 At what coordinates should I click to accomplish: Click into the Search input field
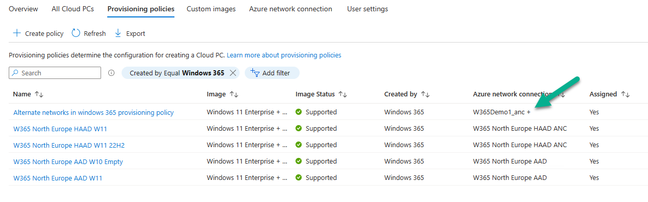55,73
